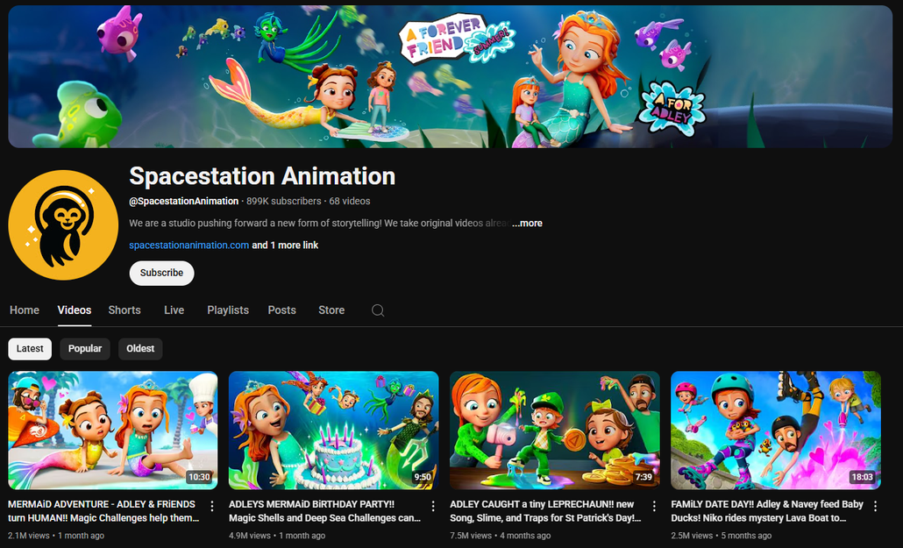Open the Store tab
Viewport: 903px width, 548px height.
coord(331,310)
